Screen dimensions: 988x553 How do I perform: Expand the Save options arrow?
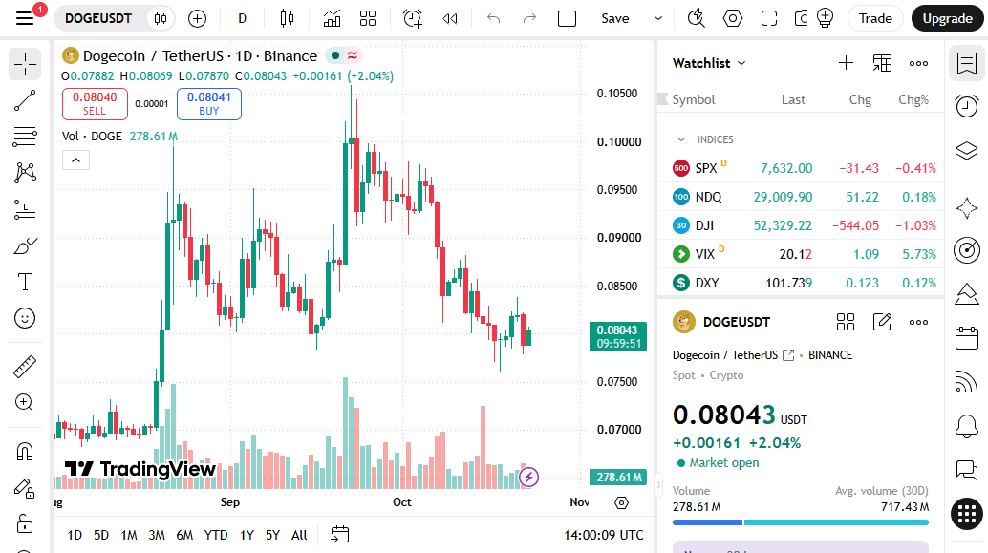657,18
